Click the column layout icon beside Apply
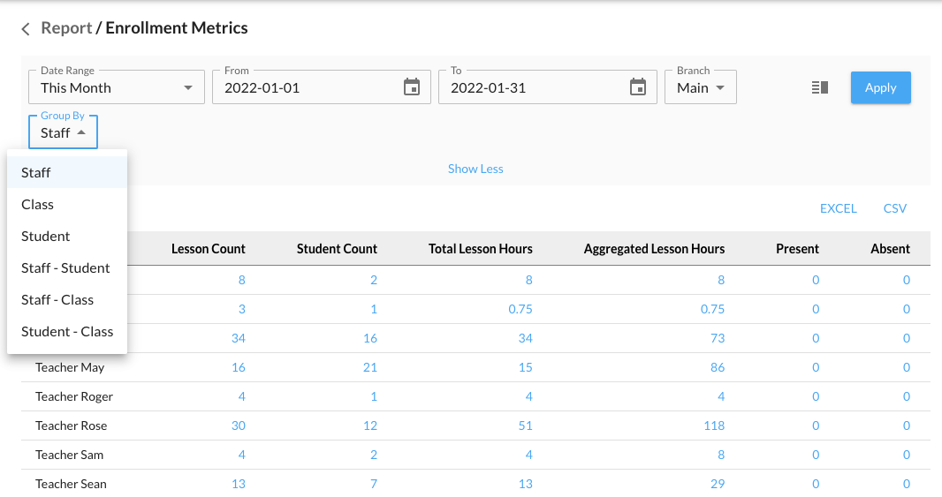The image size is (942, 497). coord(819,87)
